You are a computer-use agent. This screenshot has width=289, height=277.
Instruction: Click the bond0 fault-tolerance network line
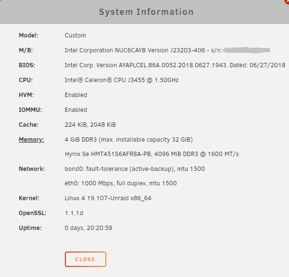coord(135,169)
